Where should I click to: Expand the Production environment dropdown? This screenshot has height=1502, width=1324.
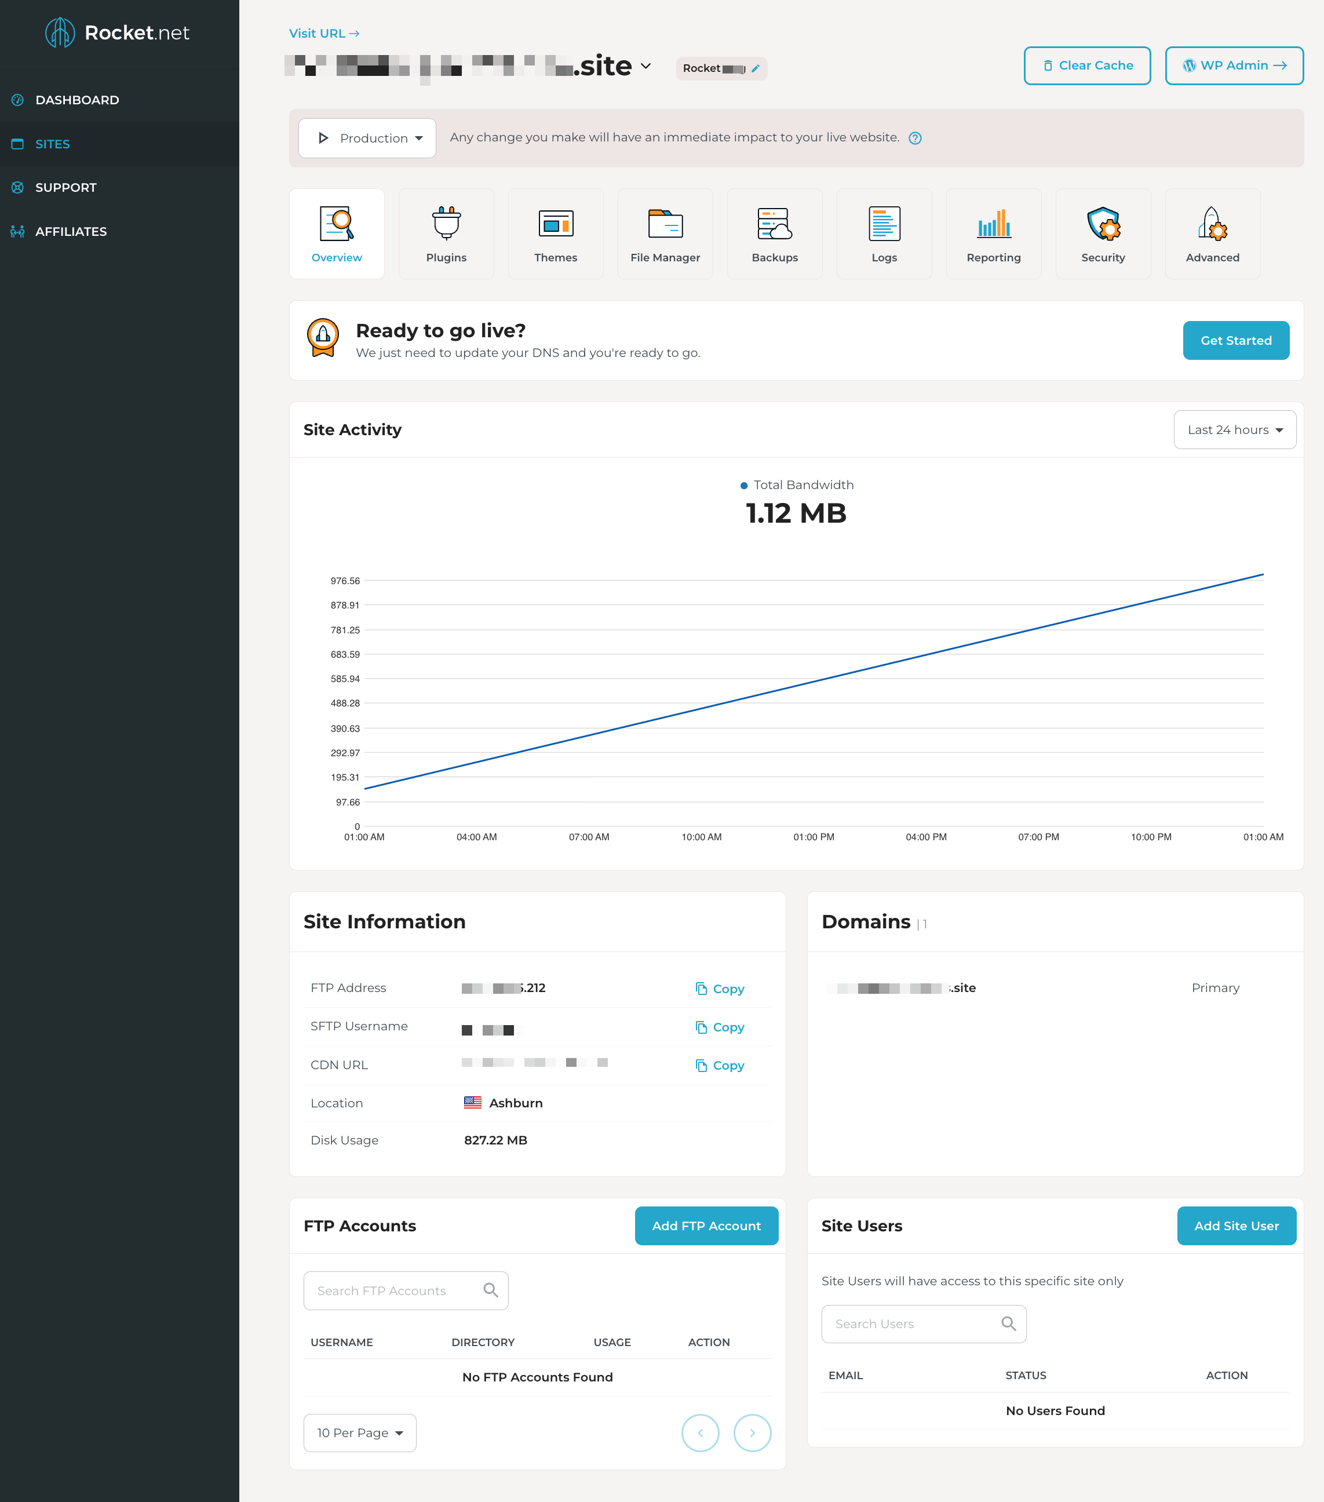tap(367, 138)
